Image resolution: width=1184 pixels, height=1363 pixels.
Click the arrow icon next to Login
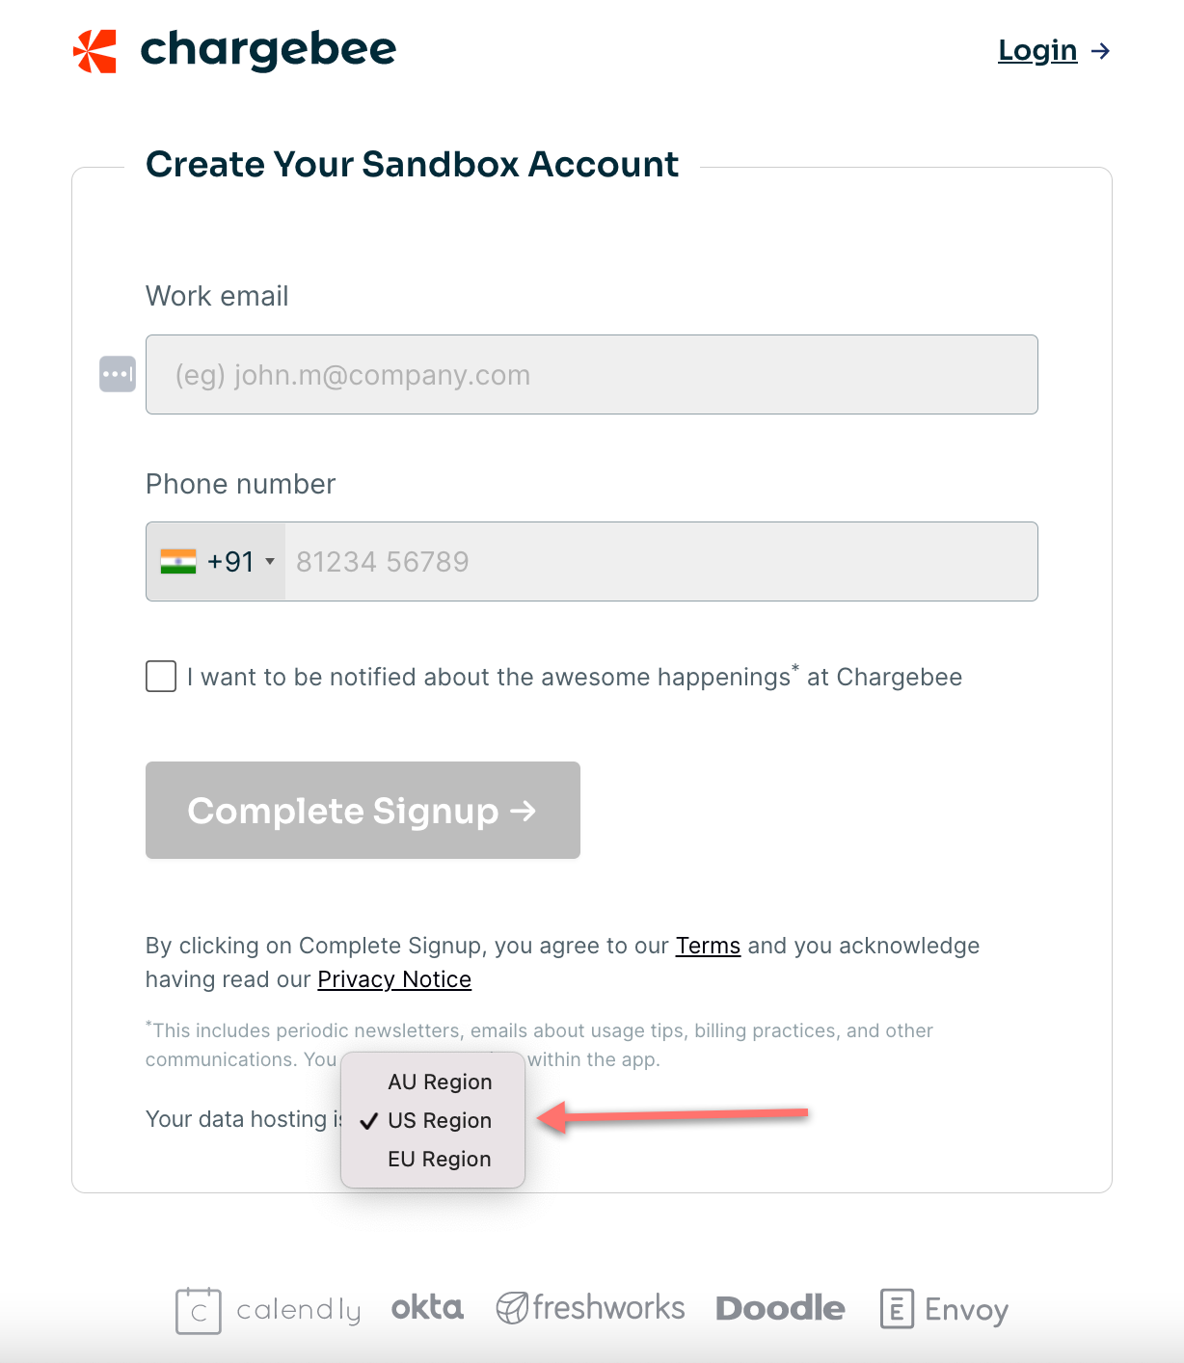(1101, 51)
